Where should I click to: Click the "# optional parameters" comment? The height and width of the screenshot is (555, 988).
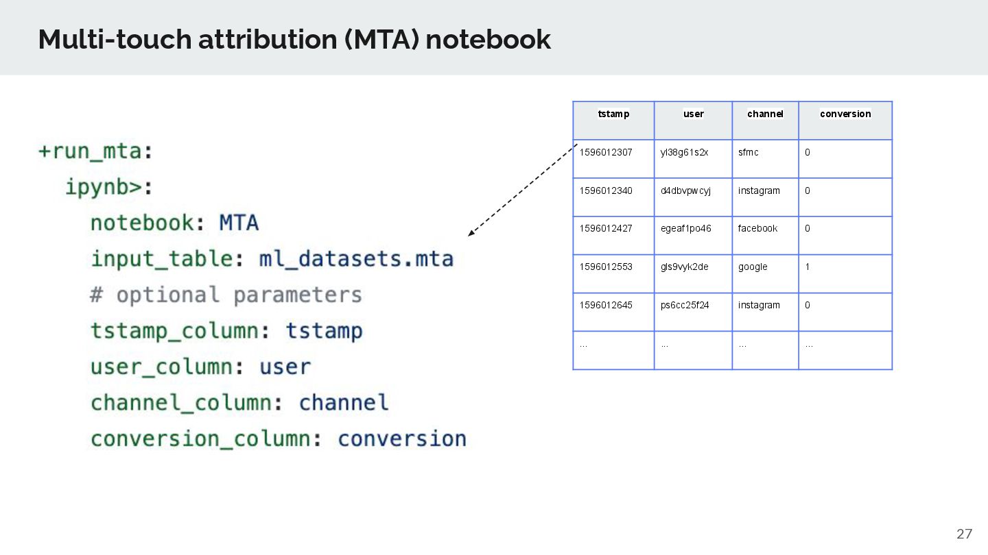click(226, 295)
